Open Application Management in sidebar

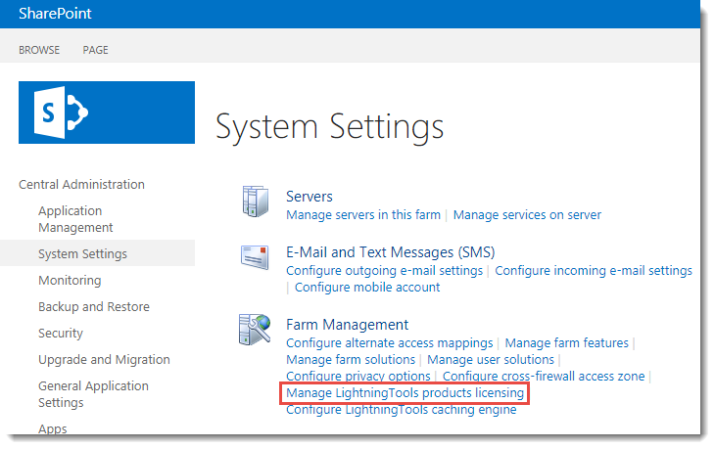[x=75, y=219]
